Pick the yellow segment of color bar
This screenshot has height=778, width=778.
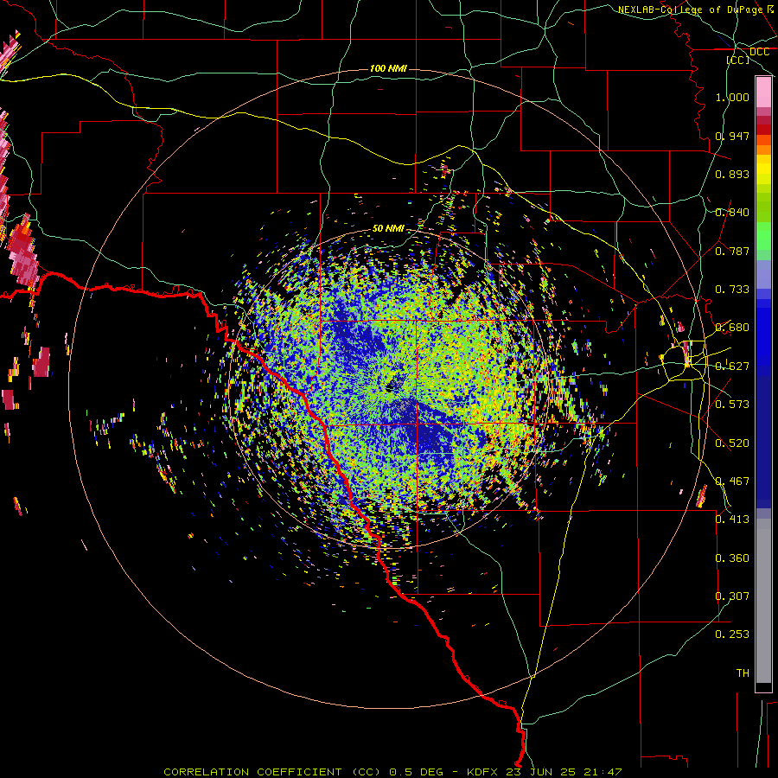[x=763, y=169]
